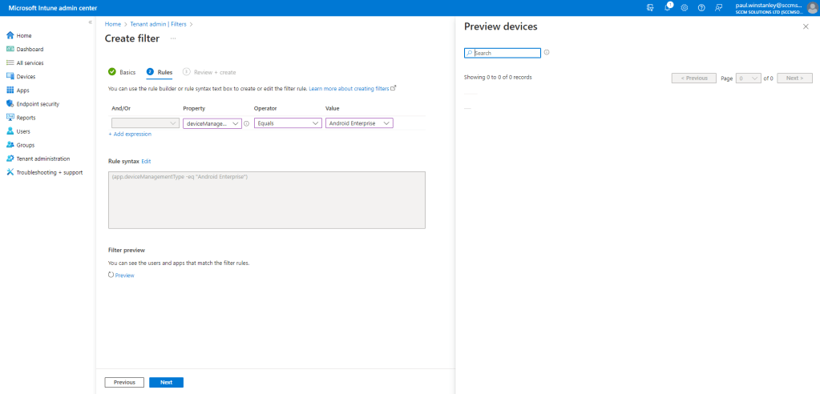Click the Previous button at bottom
Screen dimensions: 820x394
click(124, 382)
